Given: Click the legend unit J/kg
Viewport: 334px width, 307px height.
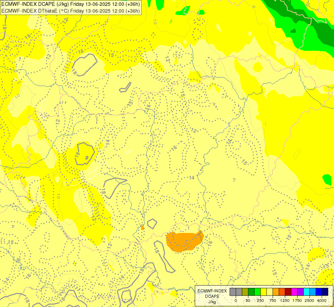Looking at the screenshot, I should (x=212, y=302).
